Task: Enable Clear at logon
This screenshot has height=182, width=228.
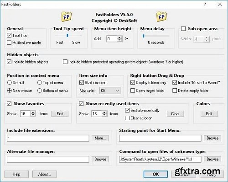Action: point(127,118)
